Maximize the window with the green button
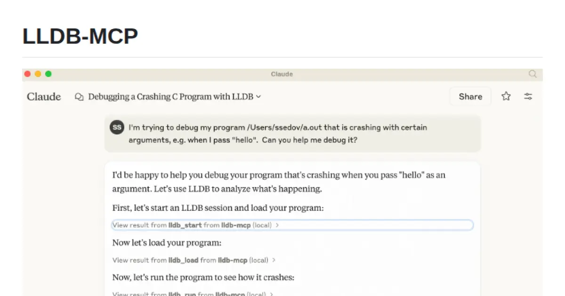565x296 pixels. pos(48,74)
